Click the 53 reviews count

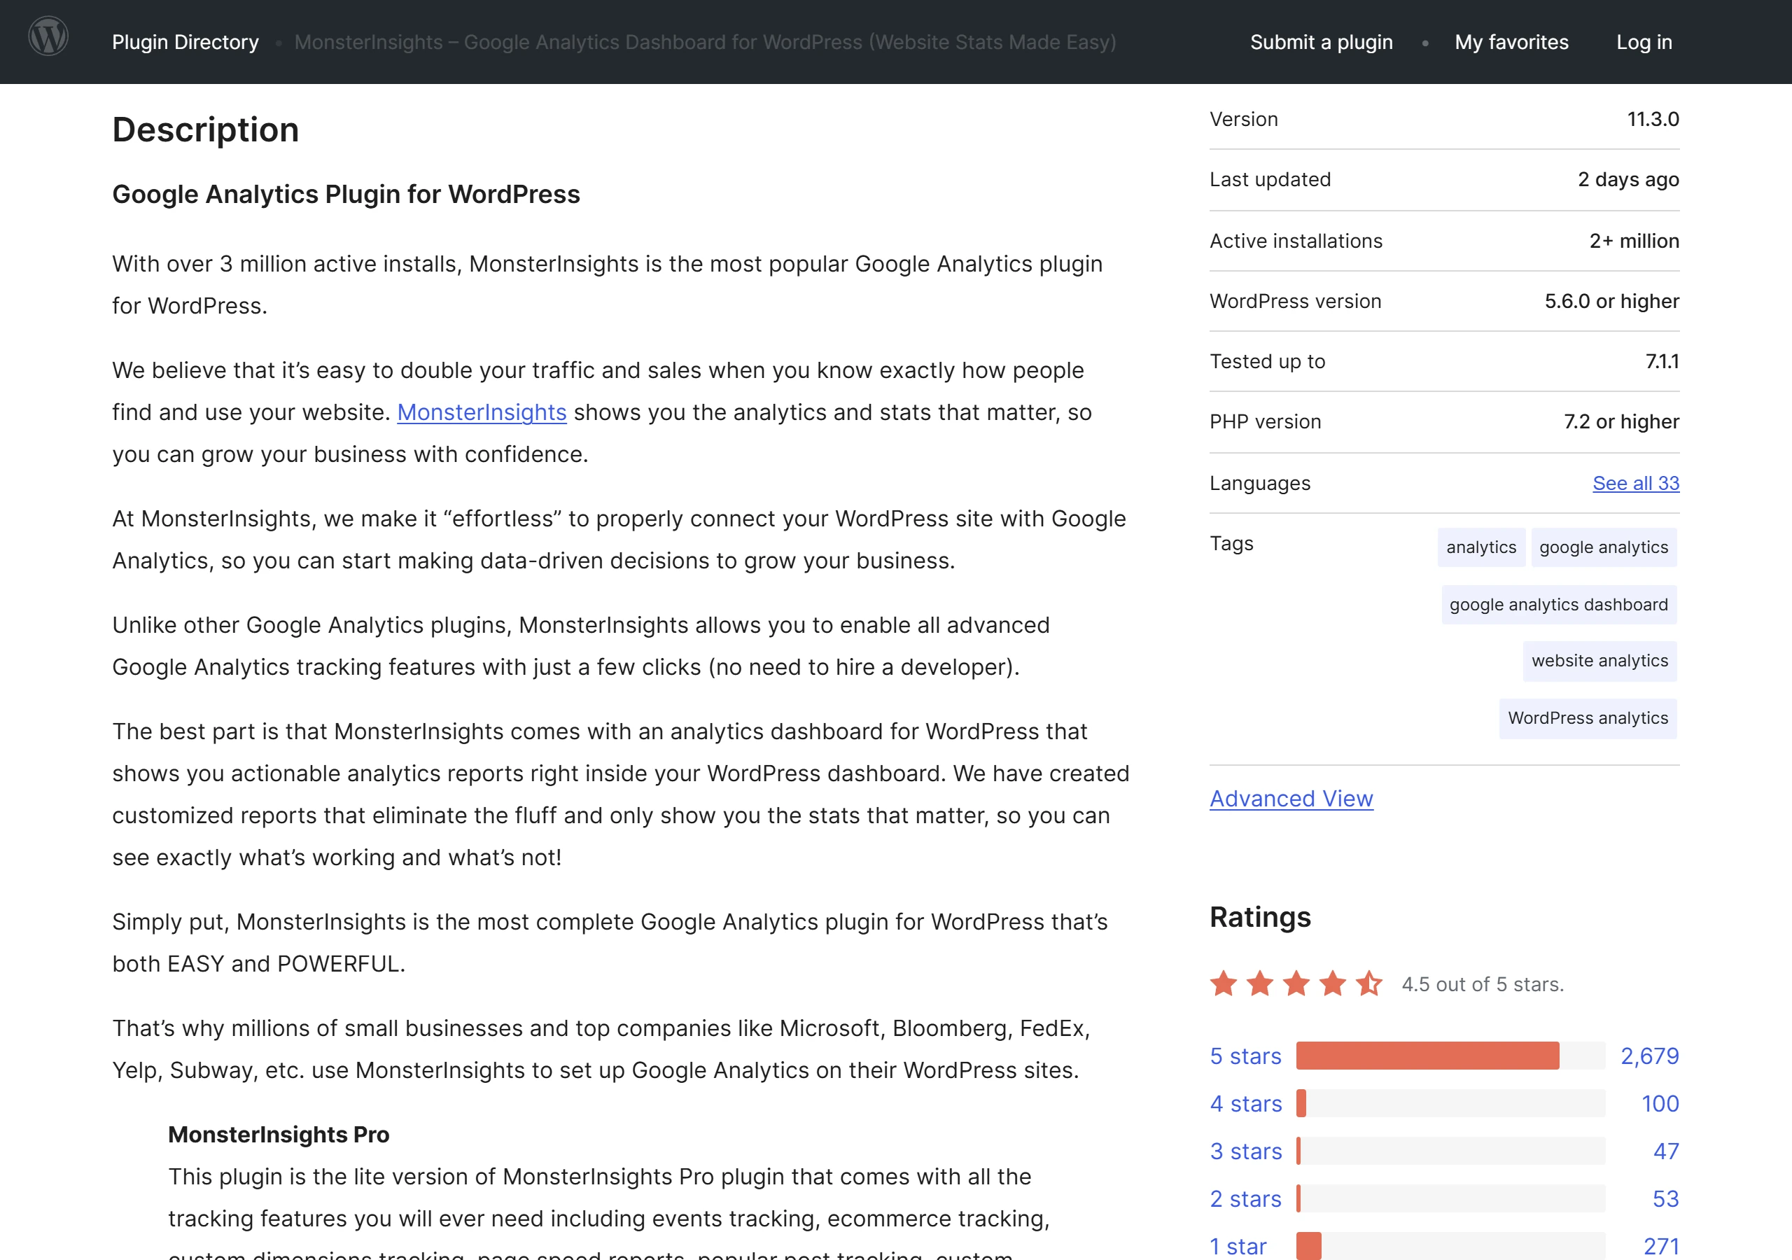click(1665, 1198)
